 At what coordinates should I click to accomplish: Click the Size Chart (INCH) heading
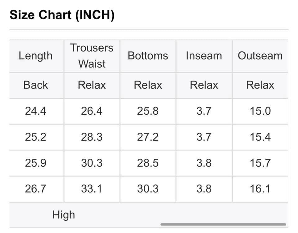[62, 15]
